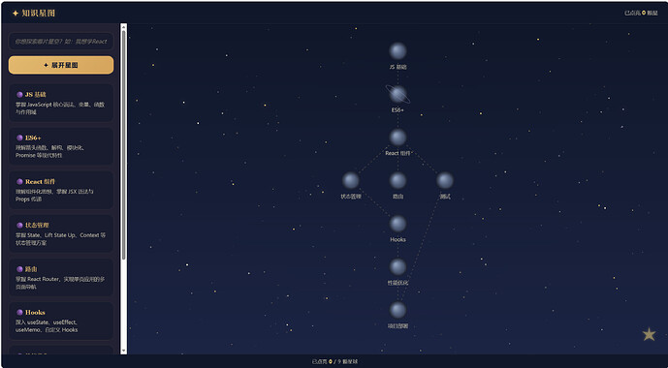Open the 路由 React Router card text
The height and width of the screenshot is (368, 668).
[x=60, y=283]
